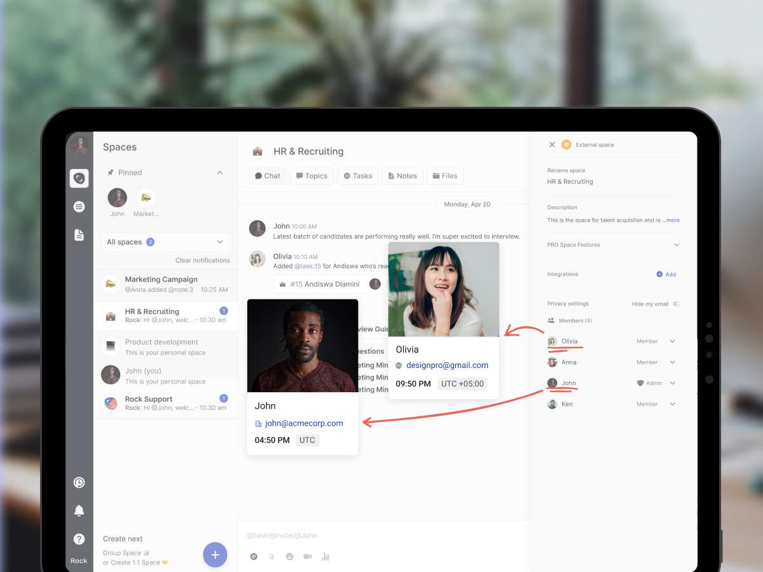Click the message input field

click(x=383, y=536)
